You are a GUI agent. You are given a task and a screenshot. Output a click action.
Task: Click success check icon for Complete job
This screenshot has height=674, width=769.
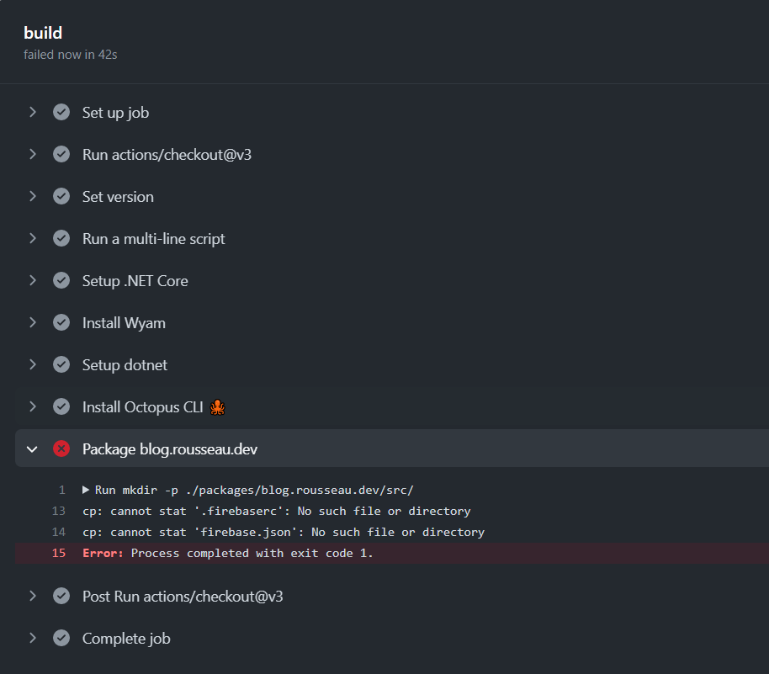[x=61, y=638]
